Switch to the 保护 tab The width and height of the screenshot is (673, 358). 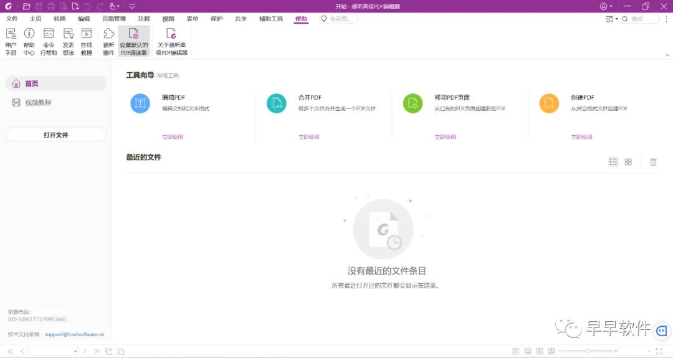[x=217, y=19]
